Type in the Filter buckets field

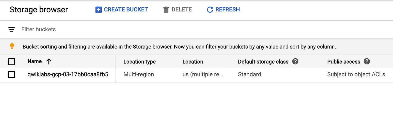point(112,30)
